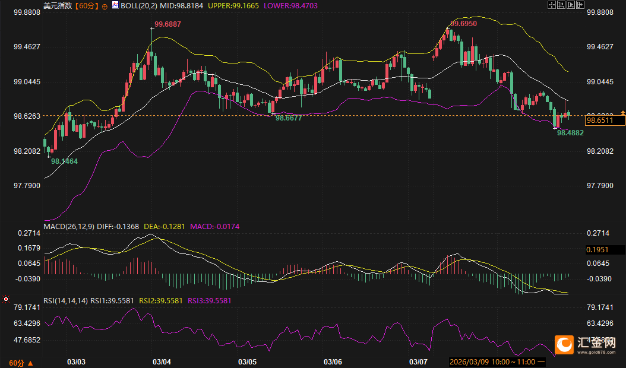Open the RSI(14,14,14) indicator settings label
The image size is (626, 368).
pyautogui.click(x=65, y=301)
